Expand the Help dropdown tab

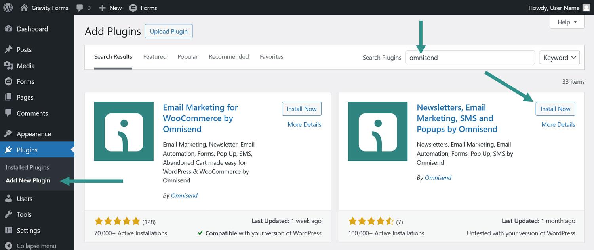point(567,22)
